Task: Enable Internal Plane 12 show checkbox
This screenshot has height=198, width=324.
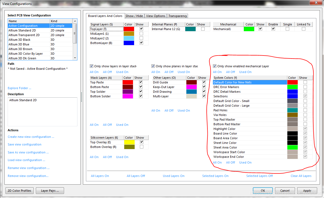Action: coord(203,29)
